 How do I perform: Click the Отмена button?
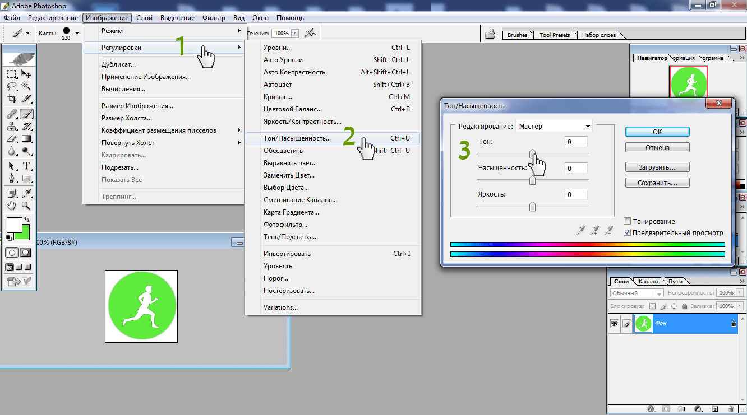tap(657, 148)
